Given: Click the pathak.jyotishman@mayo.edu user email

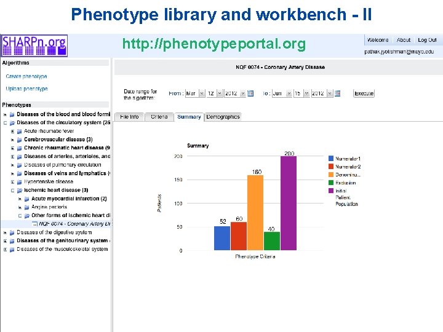Looking at the screenshot, I should [x=399, y=52].
